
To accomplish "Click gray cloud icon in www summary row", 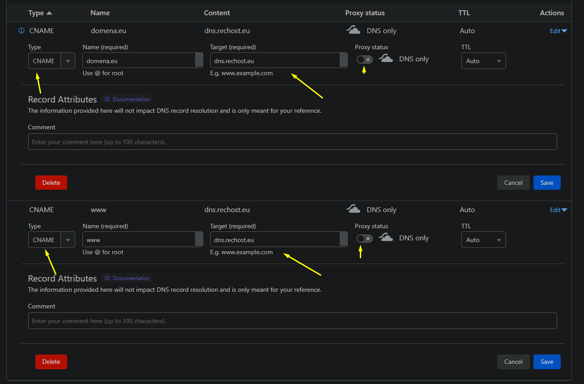I will (x=354, y=209).
